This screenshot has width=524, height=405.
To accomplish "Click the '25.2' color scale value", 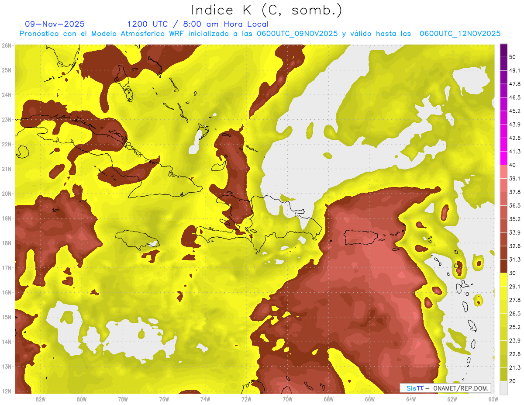I will pyautogui.click(x=515, y=327).
